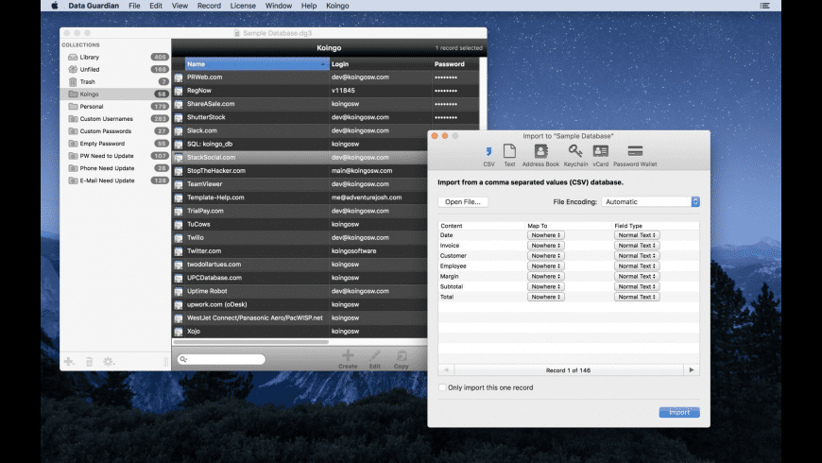
Task: Click the Edit record pencil icon
Action: coord(374,355)
